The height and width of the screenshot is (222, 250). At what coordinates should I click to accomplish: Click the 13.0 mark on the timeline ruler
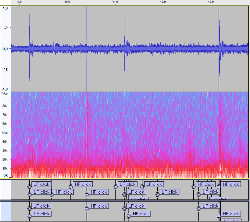tap(211, 2)
